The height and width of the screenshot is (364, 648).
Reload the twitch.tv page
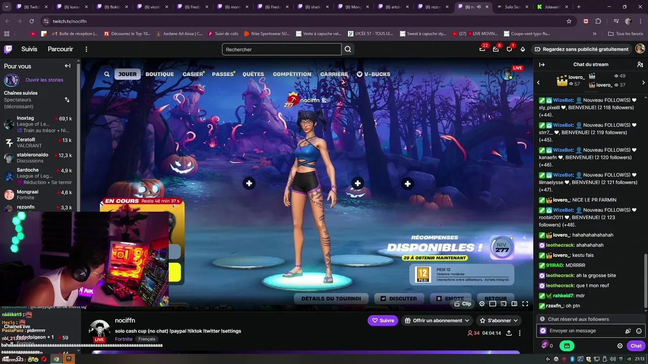(x=31, y=21)
